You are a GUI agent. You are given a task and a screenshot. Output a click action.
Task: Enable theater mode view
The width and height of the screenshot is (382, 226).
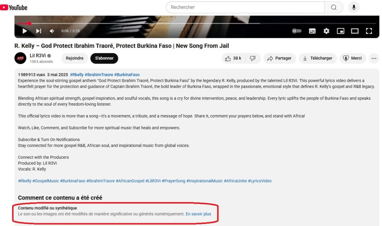click(x=355, y=31)
